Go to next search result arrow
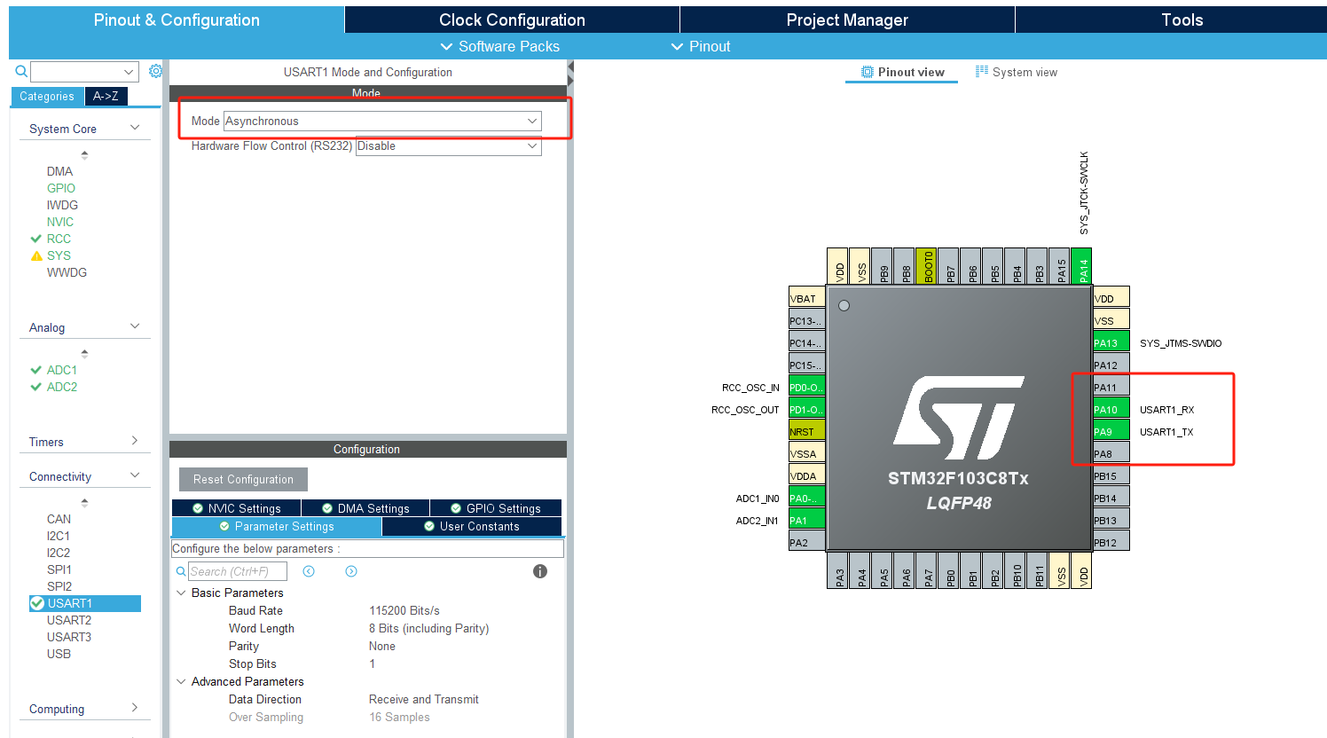 pyautogui.click(x=351, y=571)
